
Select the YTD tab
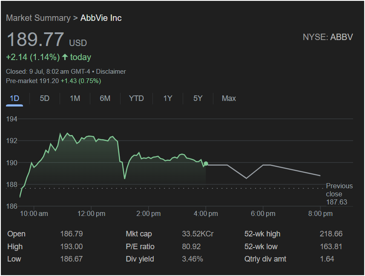pyautogui.click(x=136, y=98)
